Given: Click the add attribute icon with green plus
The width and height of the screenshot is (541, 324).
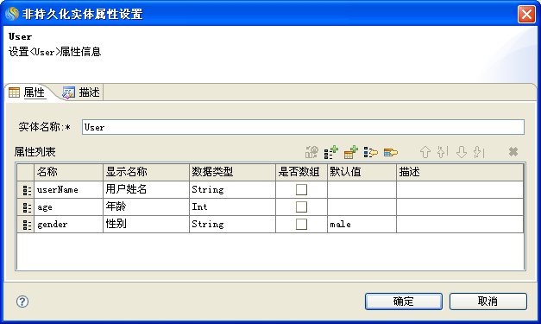Looking at the screenshot, I should pos(330,152).
